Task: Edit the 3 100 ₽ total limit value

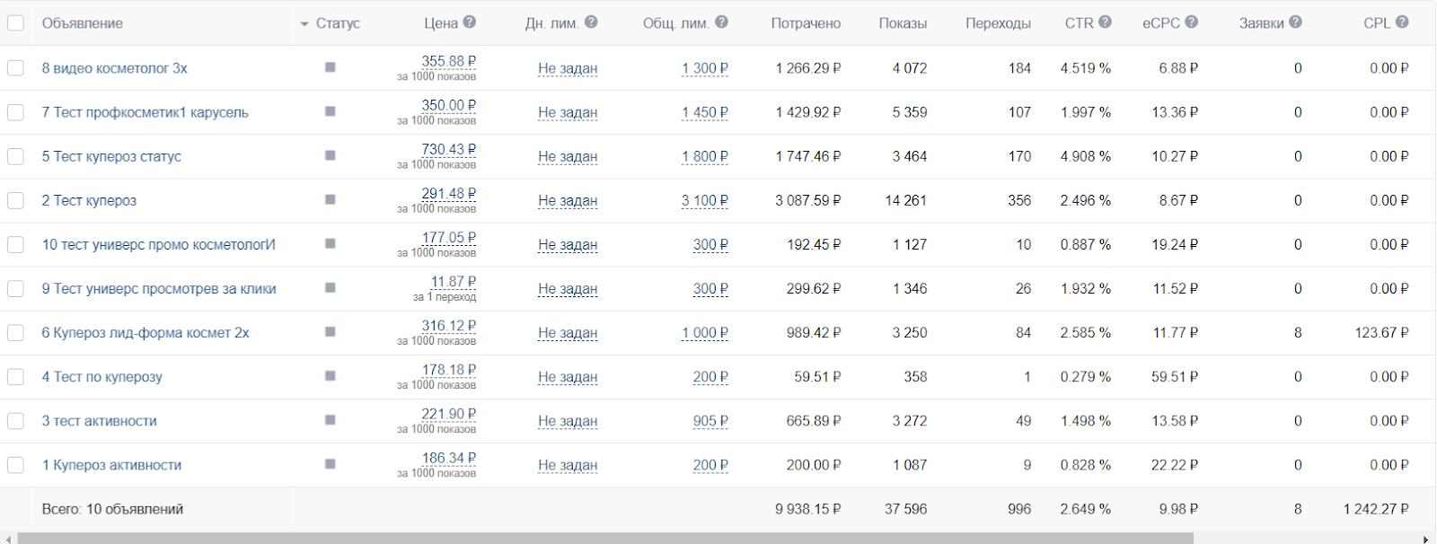Action: click(x=704, y=200)
